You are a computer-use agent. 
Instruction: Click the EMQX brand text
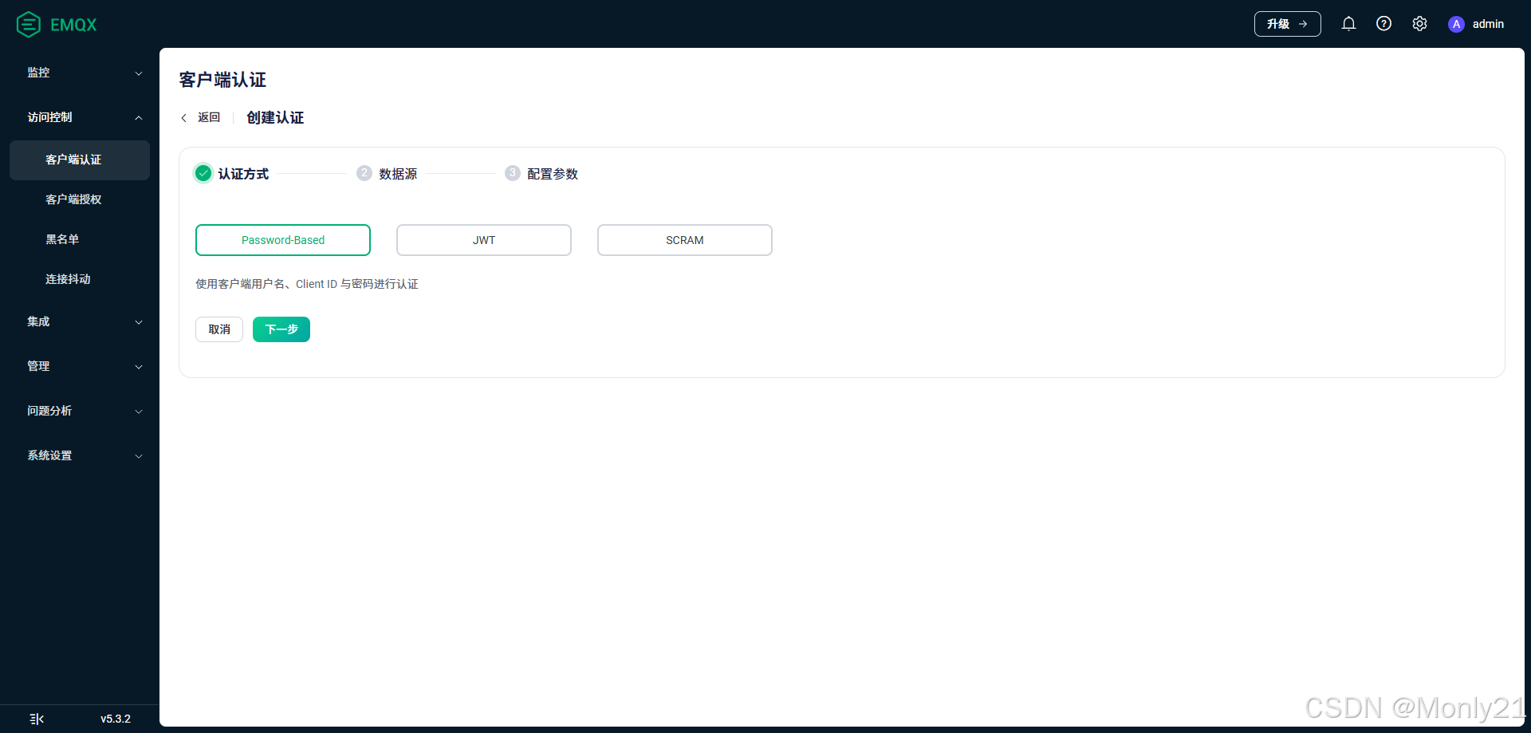[73, 25]
